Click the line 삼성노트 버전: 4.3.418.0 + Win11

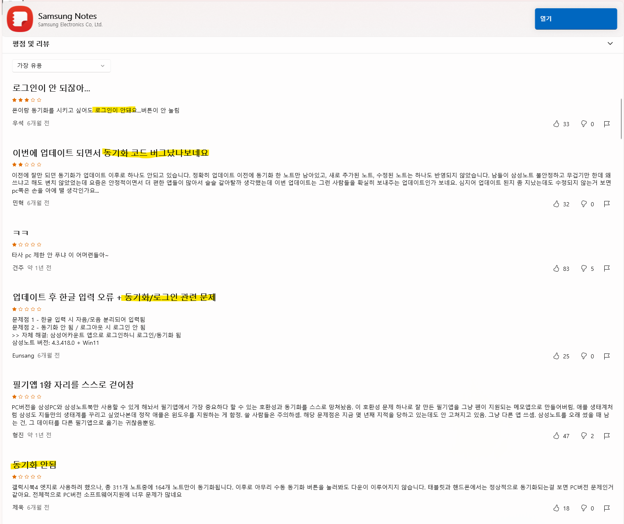[x=56, y=343]
